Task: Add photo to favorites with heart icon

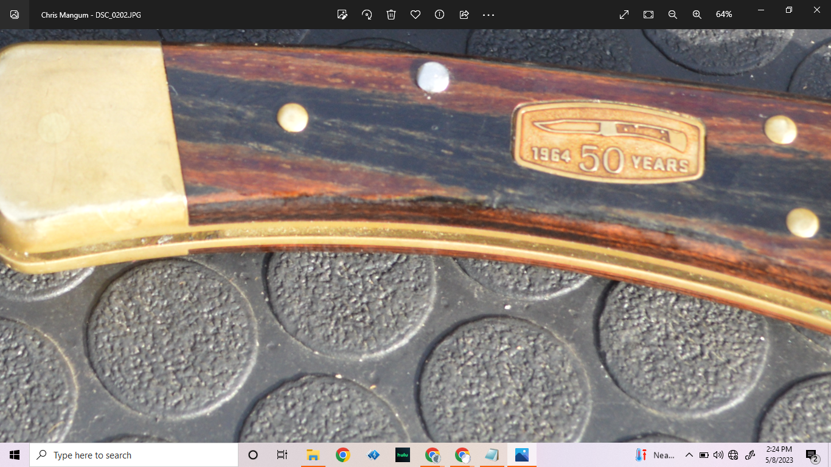Action: pos(415,15)
